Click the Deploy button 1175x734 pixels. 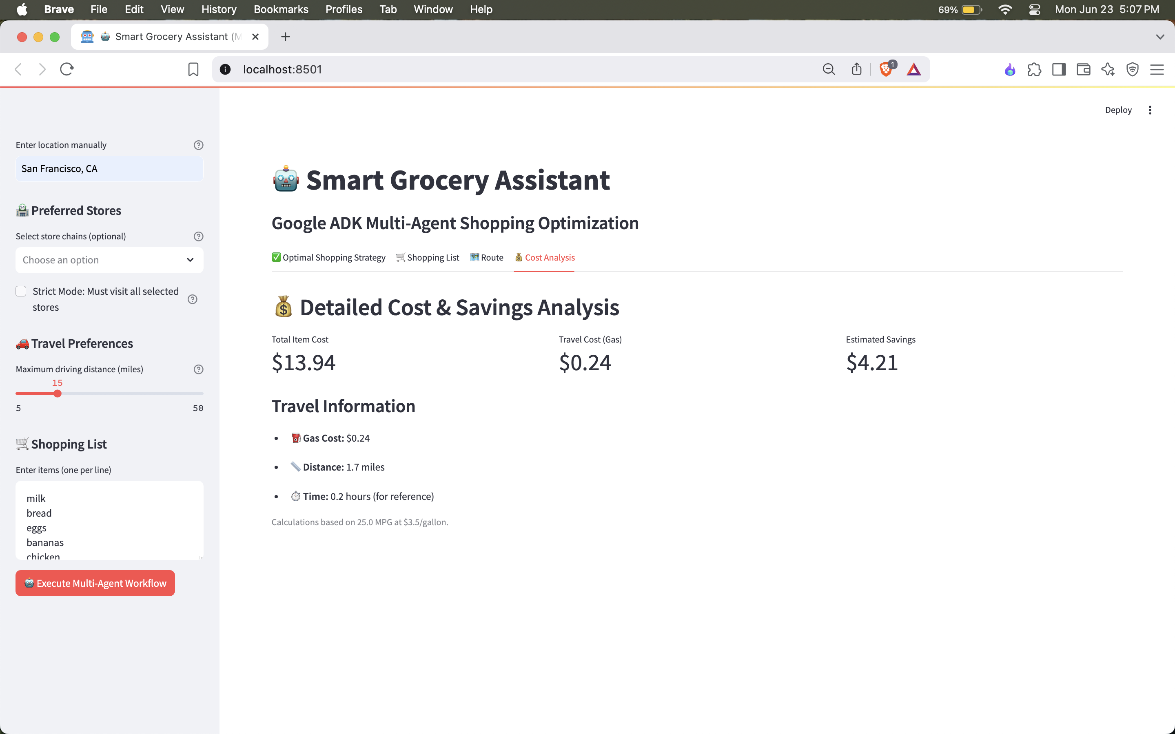pos(1118,110)
